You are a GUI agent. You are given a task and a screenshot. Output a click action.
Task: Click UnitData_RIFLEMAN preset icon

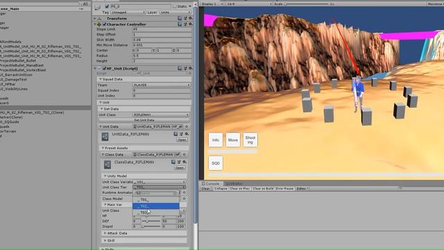pos(181,134)
